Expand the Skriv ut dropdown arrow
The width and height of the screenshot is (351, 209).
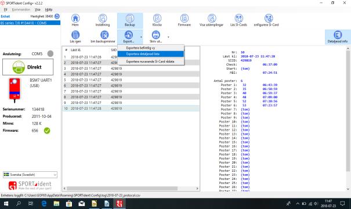(x=168, y=37)
